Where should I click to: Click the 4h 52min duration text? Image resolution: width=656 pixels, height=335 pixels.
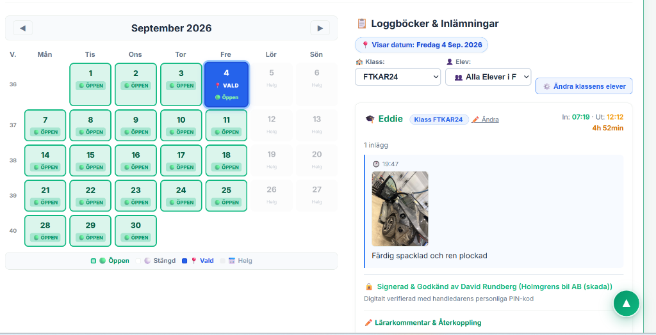(607, 128)
